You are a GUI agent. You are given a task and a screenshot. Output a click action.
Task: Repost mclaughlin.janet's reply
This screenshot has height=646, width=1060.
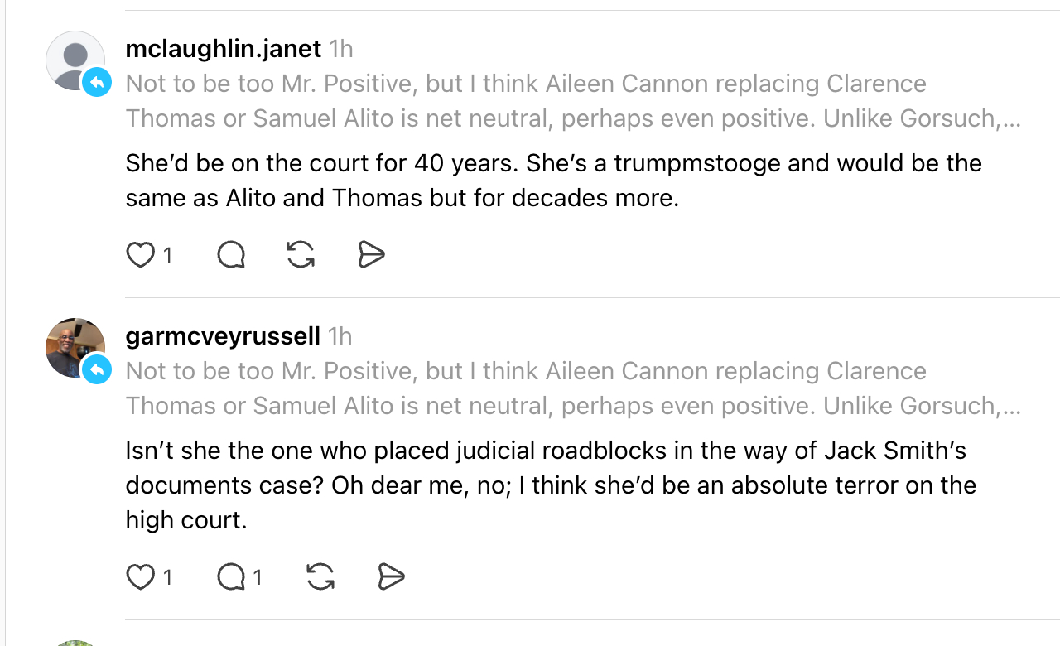pyautogui.click(x=301, y=255)
